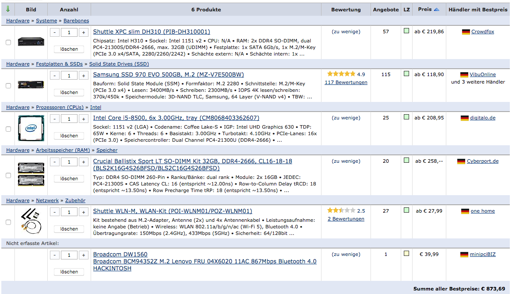Select checkbox for Samsung SSD 970 EVO
The image size is (512, 294).
coord(8,86)
